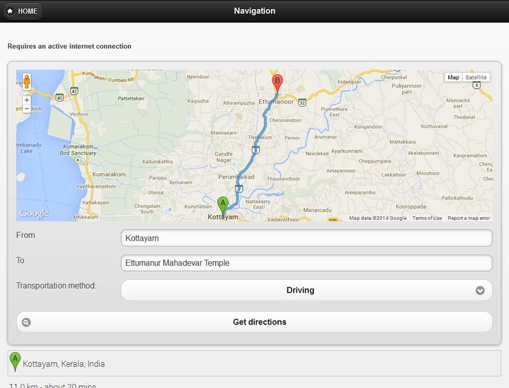
Task: Click the Navigation page title
Action: 254,11
